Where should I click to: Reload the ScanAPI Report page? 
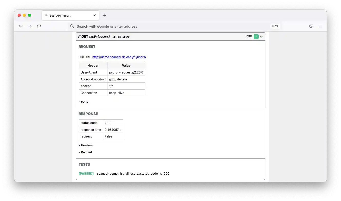tap(39, 26)
